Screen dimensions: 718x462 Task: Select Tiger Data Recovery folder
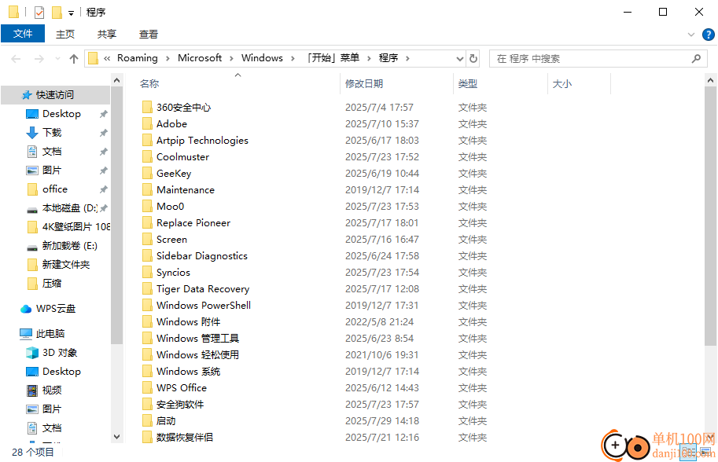click(203, 289)
